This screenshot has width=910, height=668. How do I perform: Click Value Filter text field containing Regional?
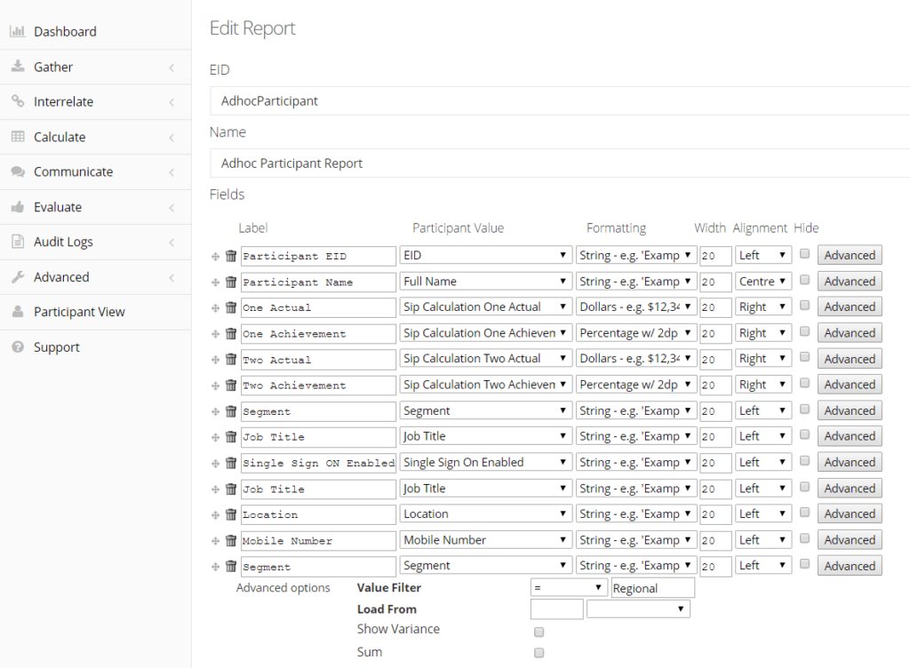click(x=653, y=588)
